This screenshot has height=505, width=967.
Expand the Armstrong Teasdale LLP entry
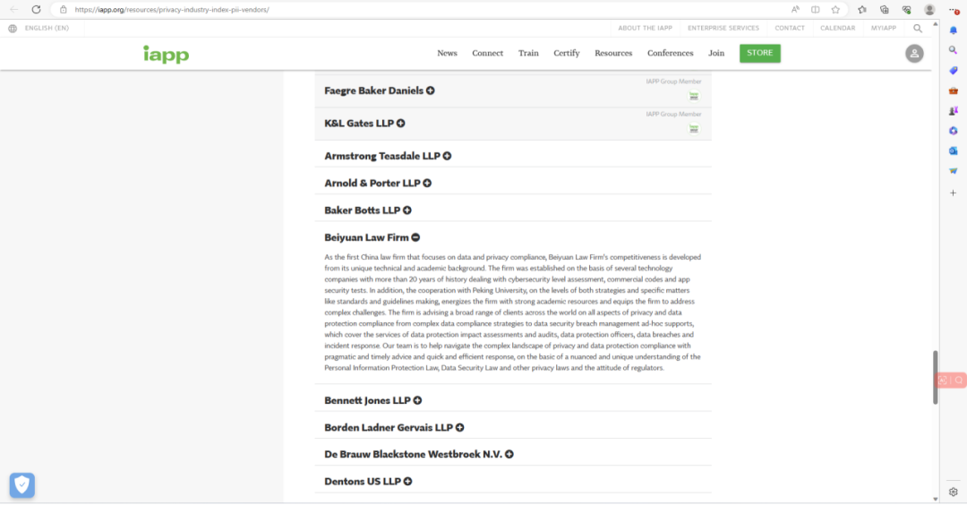447,156
